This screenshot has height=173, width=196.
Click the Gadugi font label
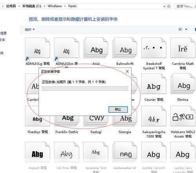pos(96,132)
